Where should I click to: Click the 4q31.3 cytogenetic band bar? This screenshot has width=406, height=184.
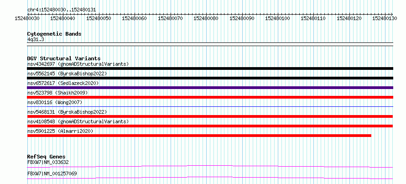[x=210, y=44]
